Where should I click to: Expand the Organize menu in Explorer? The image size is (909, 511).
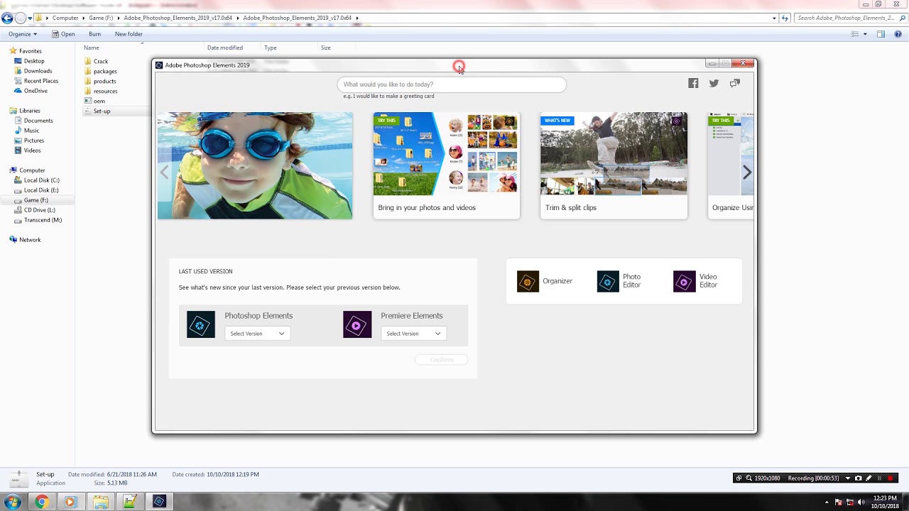coord(23,34)
